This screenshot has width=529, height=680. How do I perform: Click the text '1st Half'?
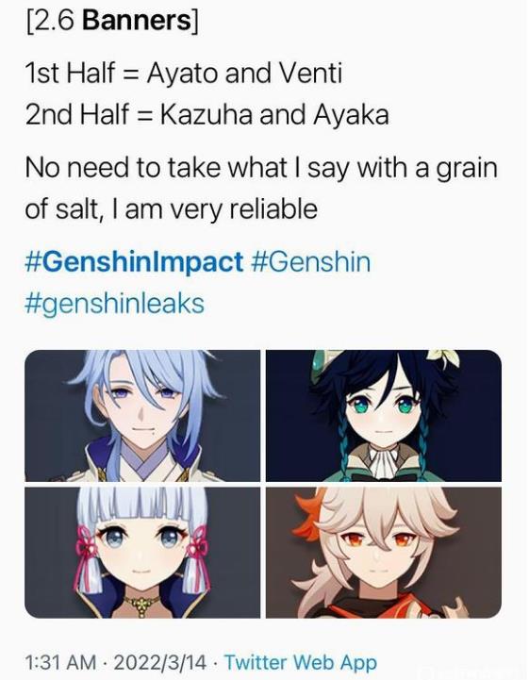[x=70, y=73]
